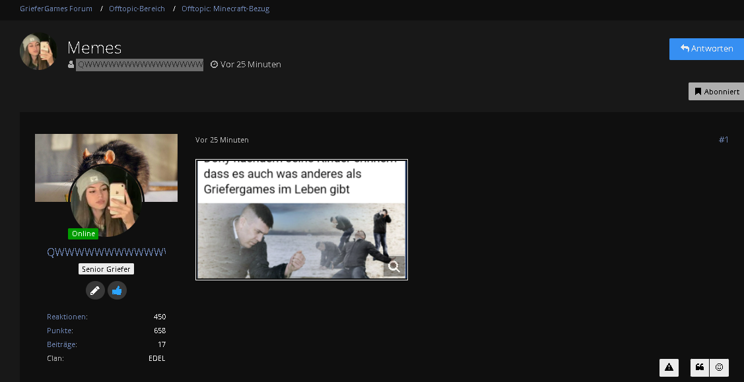Click the pencil trophy badge icon
Screen dimensions: 744x382
click(x=95, y=290)
